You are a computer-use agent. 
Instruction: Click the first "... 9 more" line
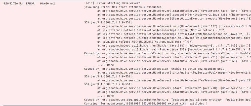(106, 65)
